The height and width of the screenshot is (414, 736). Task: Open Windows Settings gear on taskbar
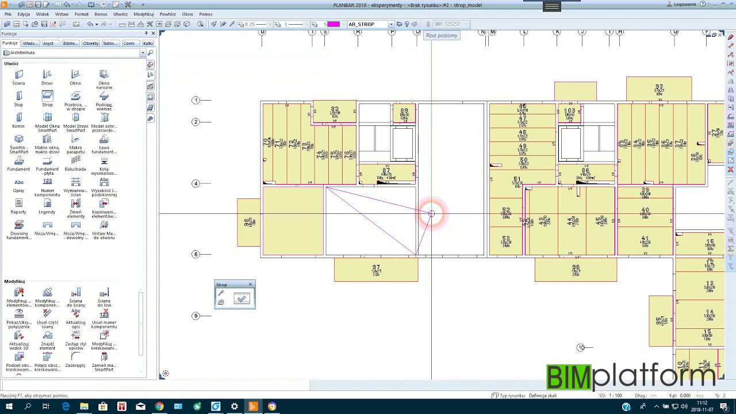click(x=235, y=407)
